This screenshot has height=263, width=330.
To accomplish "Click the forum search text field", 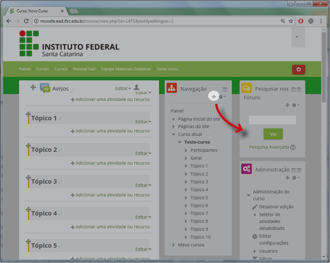I will pos(272,120).
